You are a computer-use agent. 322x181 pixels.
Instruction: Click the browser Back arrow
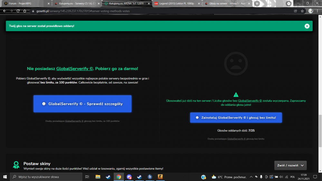coord(5,11)
